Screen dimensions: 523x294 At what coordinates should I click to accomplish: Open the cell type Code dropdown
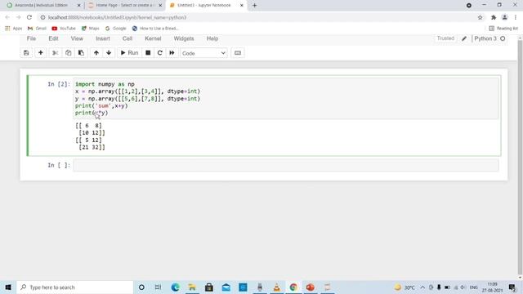click(203, 53)
